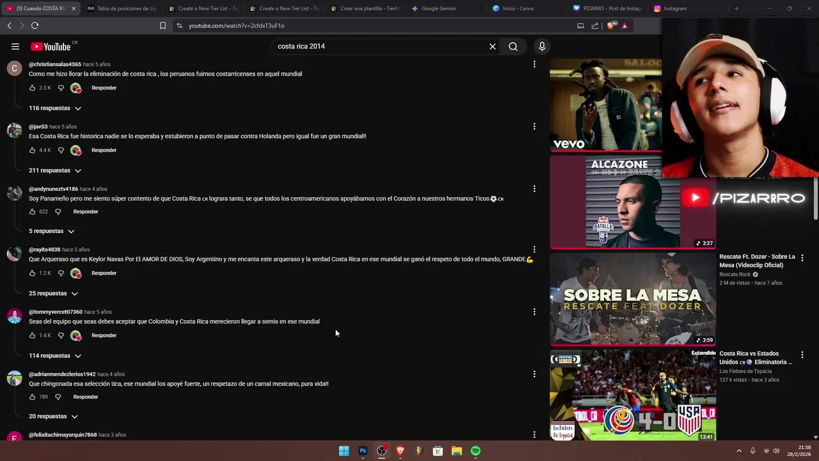Open the Brave Shields lion icon
Screen dimensions: 819x461
click(610, 26)
